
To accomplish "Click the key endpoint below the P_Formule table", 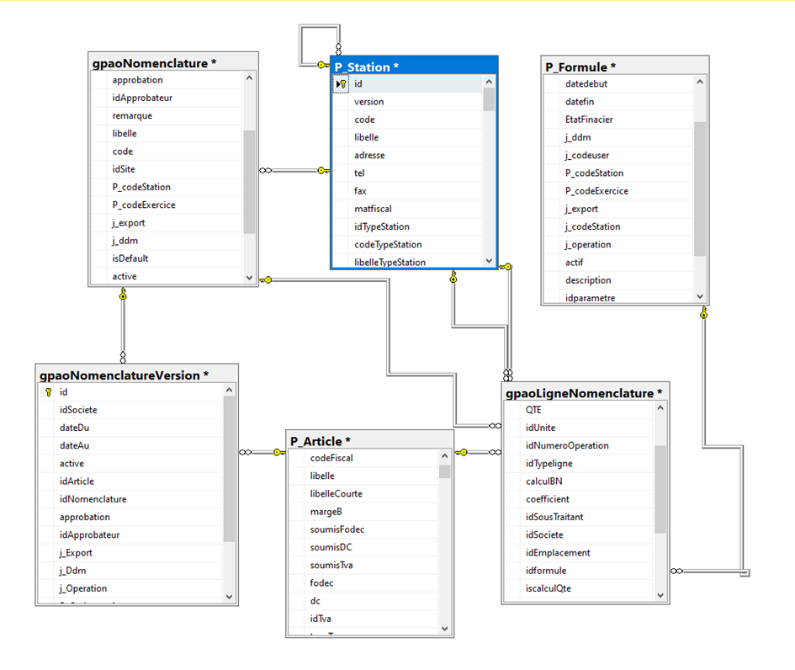I will coord(704,313).
